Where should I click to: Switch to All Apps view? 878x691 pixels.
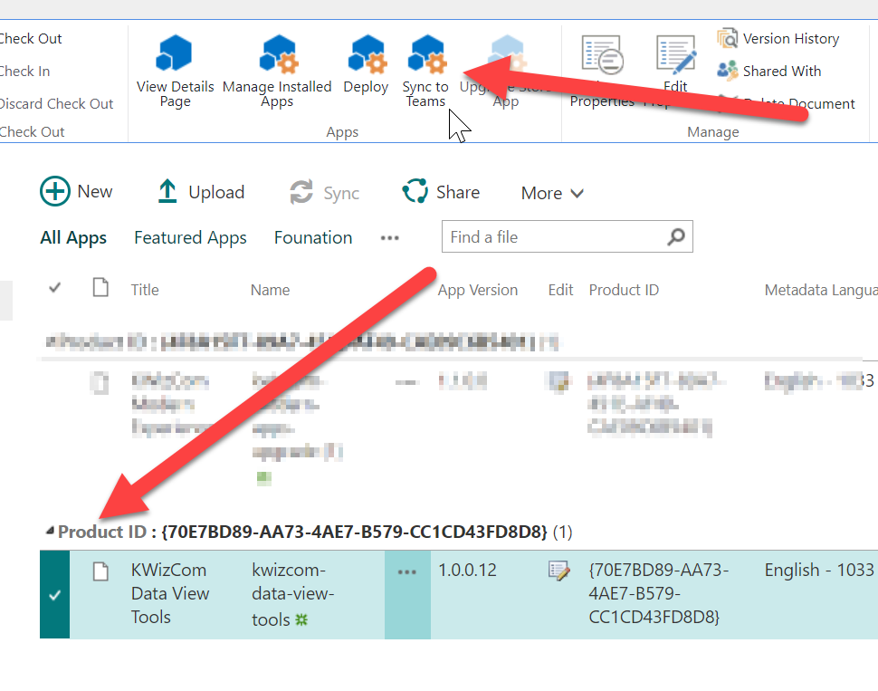[73, 237]
